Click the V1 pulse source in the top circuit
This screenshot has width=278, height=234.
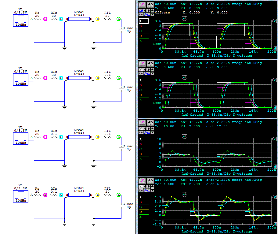[x=21, y=20]
